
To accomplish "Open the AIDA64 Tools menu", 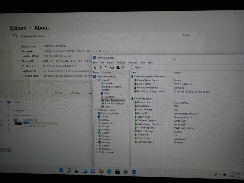I will pos(142,62).
